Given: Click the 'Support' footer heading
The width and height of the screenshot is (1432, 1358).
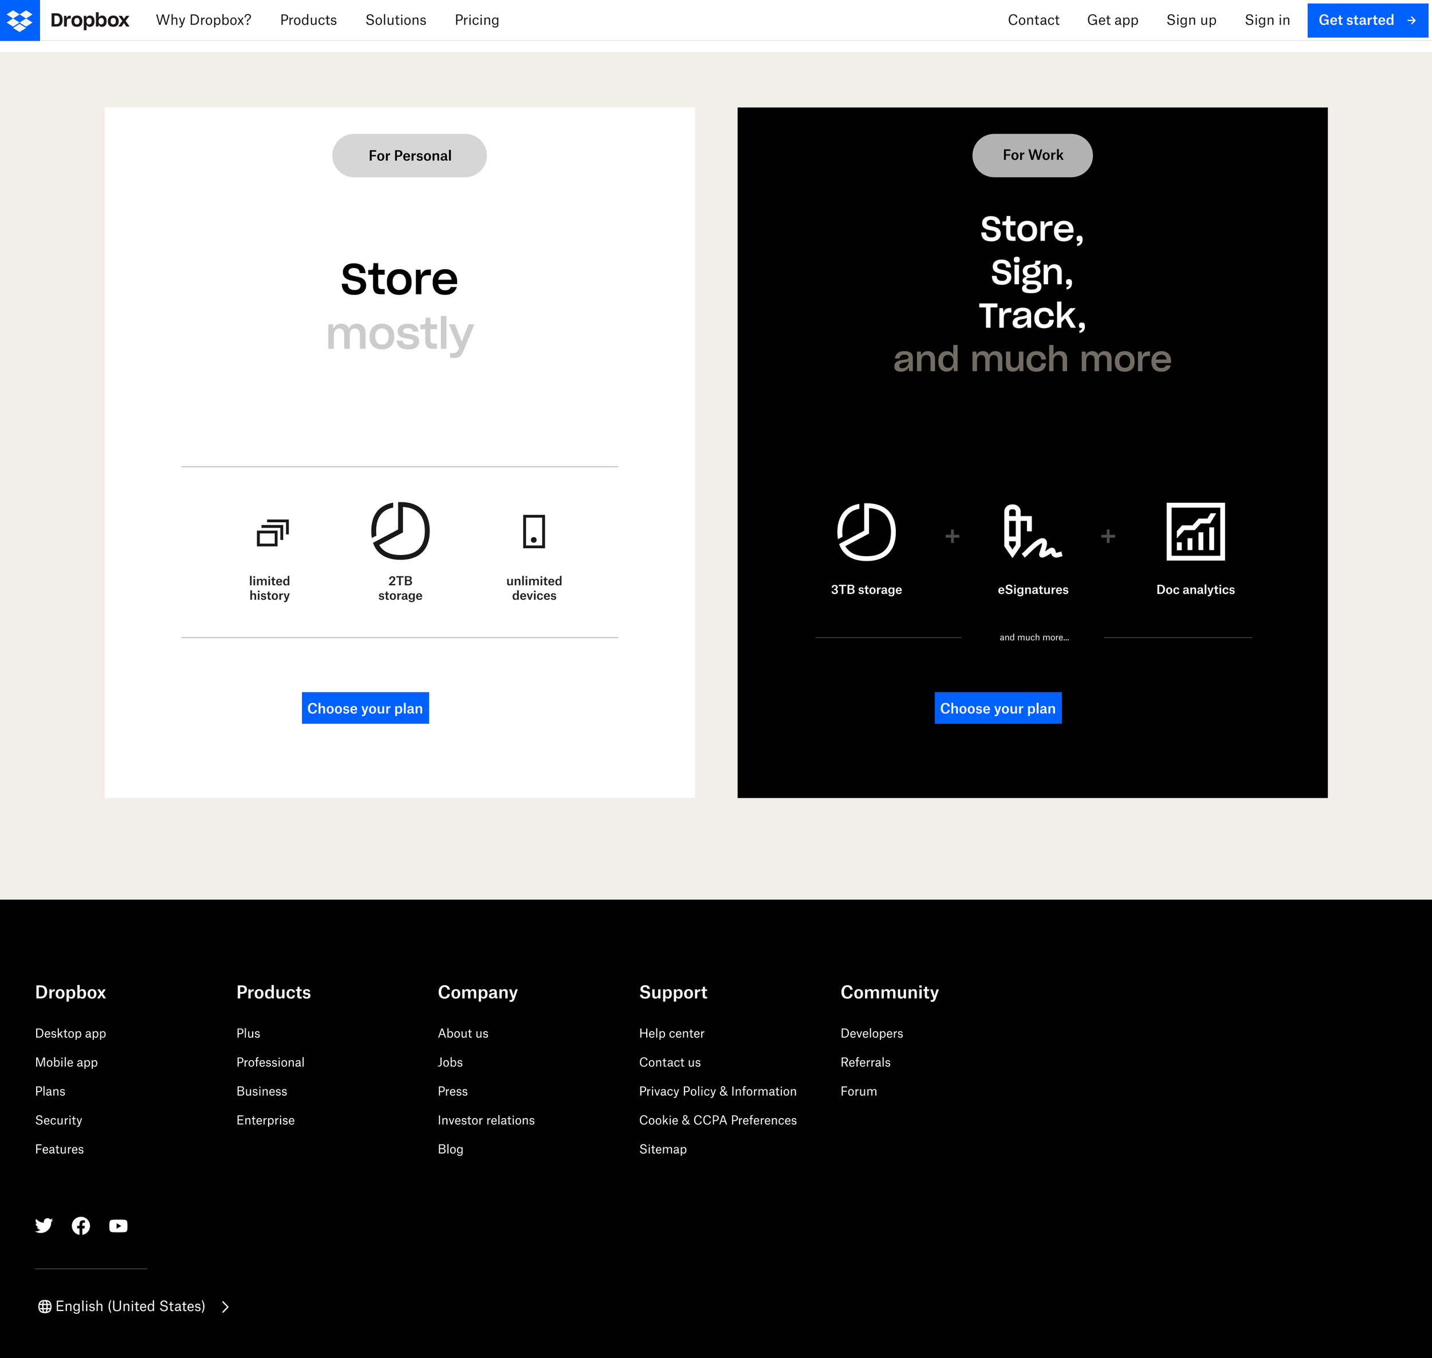Looking at the screenshot, I should tap(673, 991).
